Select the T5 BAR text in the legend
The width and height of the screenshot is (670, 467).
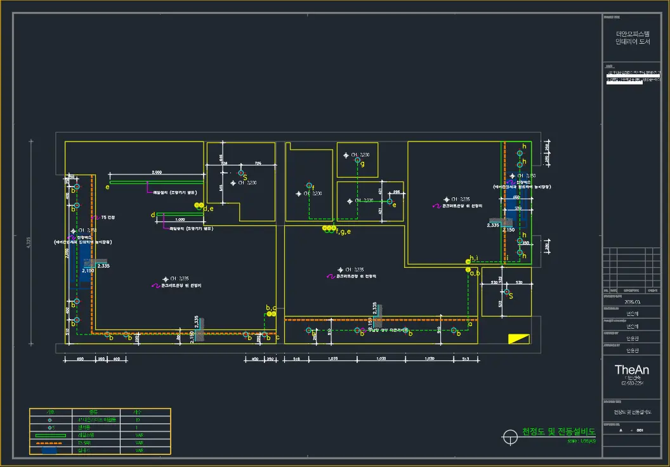point(84,443)
